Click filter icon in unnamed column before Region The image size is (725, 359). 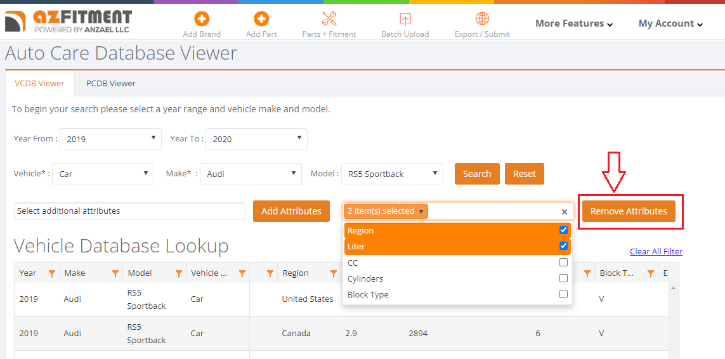point(270,273)
